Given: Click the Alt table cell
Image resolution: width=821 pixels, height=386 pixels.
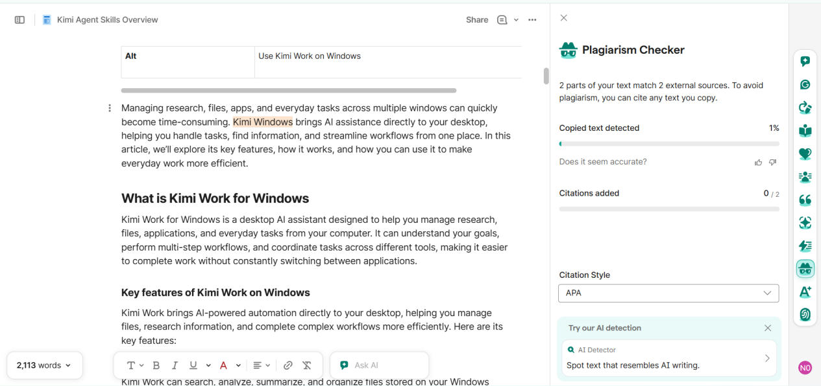Looking at the screenshot, I should coord(188,62).
